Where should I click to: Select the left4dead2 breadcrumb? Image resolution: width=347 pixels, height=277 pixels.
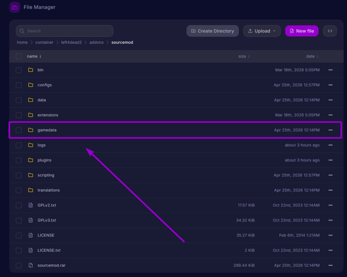[72, 42]
